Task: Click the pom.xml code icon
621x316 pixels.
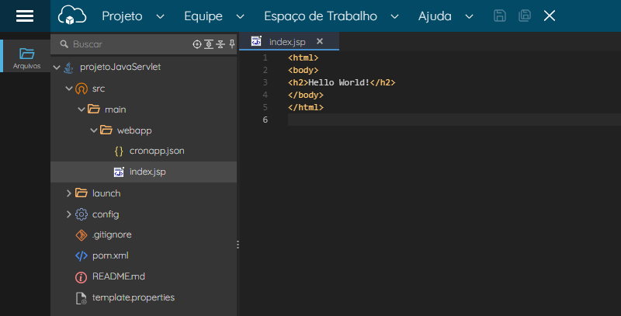Action: click(82, 255)
